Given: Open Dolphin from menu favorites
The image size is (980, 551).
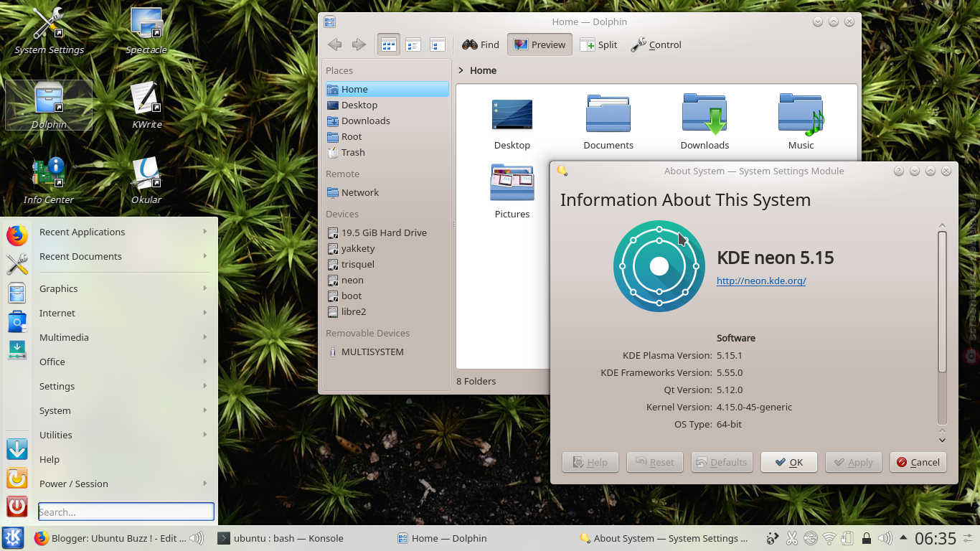Looking at the screenshot, I should (x=17, y=293).
